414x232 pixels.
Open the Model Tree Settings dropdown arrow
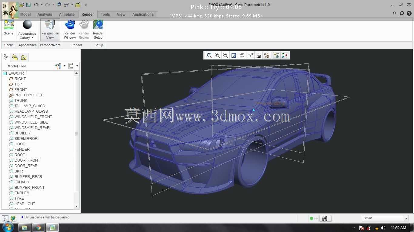[x=64, y=66]
